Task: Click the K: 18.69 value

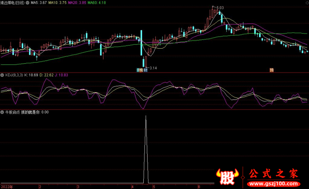Action: (31, 75)
